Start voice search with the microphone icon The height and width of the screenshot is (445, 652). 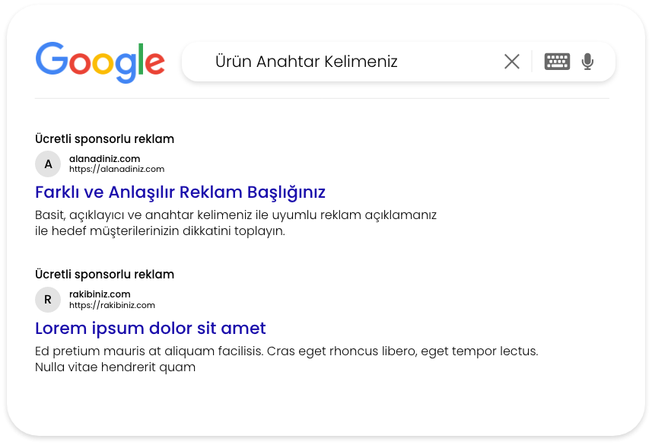tap(587, 62)
